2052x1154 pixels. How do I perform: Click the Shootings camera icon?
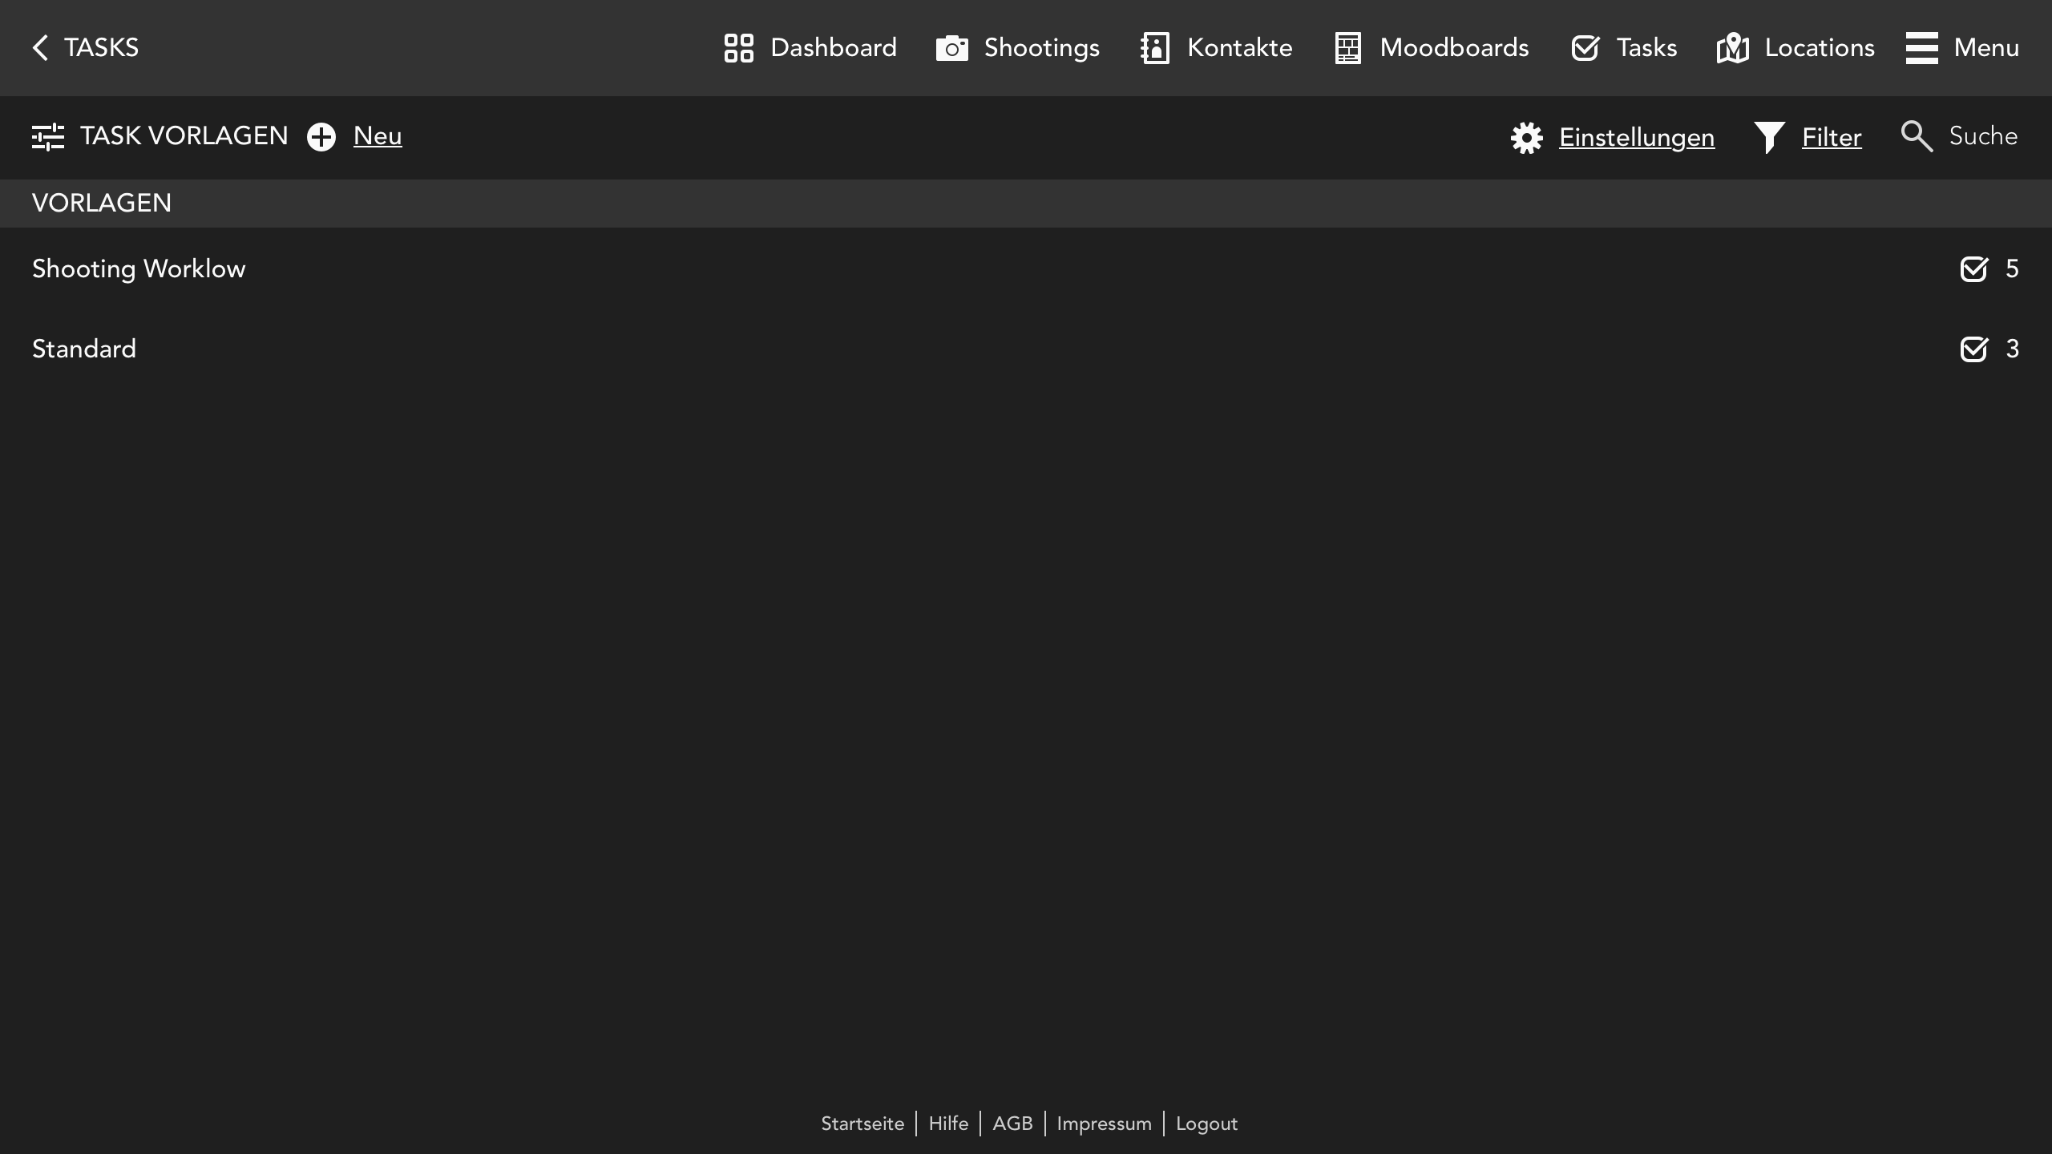pos(951,48)
